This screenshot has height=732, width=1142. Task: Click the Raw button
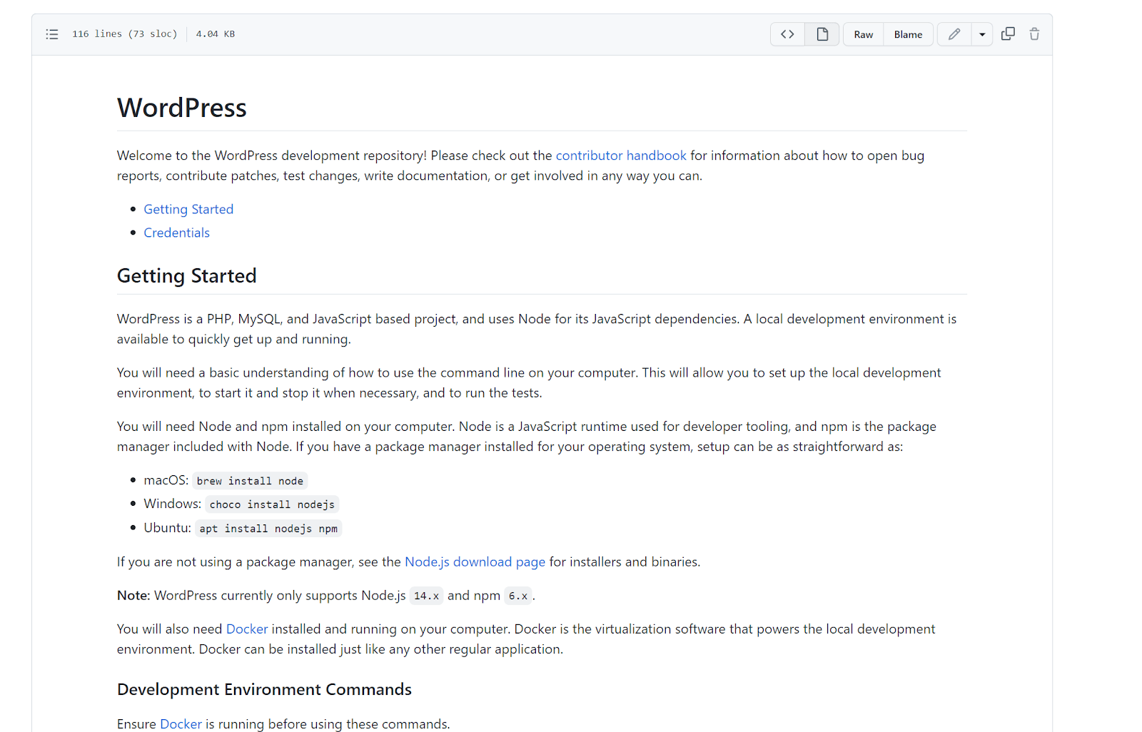(x=863, y=34)
